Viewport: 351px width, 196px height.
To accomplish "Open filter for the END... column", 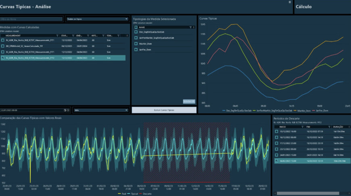I will (x=88, y=36).
